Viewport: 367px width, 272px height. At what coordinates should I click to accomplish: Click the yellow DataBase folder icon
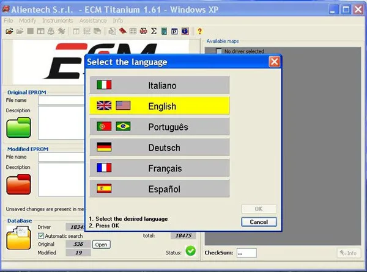pyautogui.click(x=18, y=238)
